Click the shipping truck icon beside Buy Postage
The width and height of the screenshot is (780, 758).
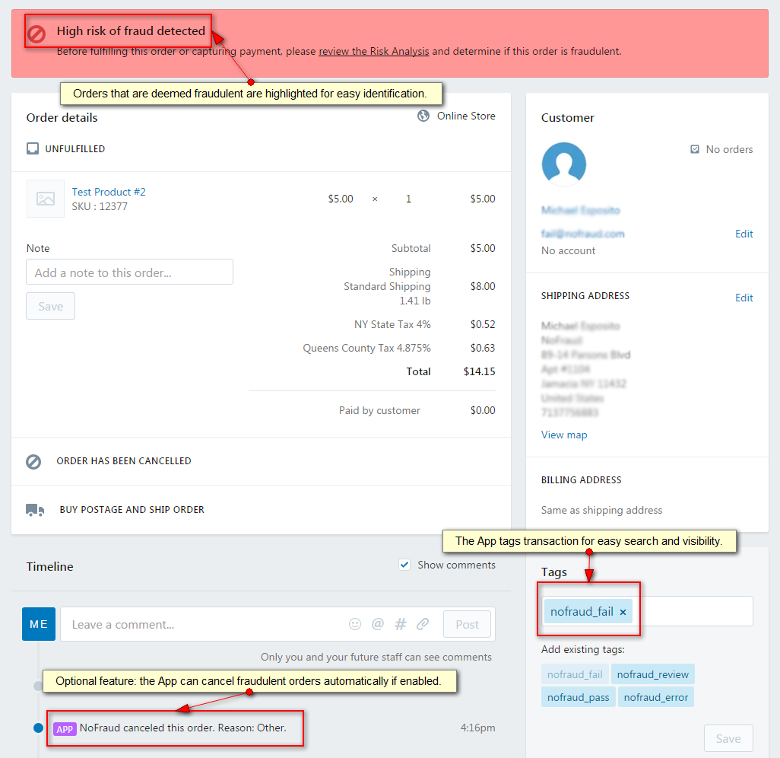(x=33, y=509)
